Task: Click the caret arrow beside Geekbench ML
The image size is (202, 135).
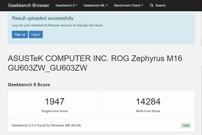Action: click(107, 6)
